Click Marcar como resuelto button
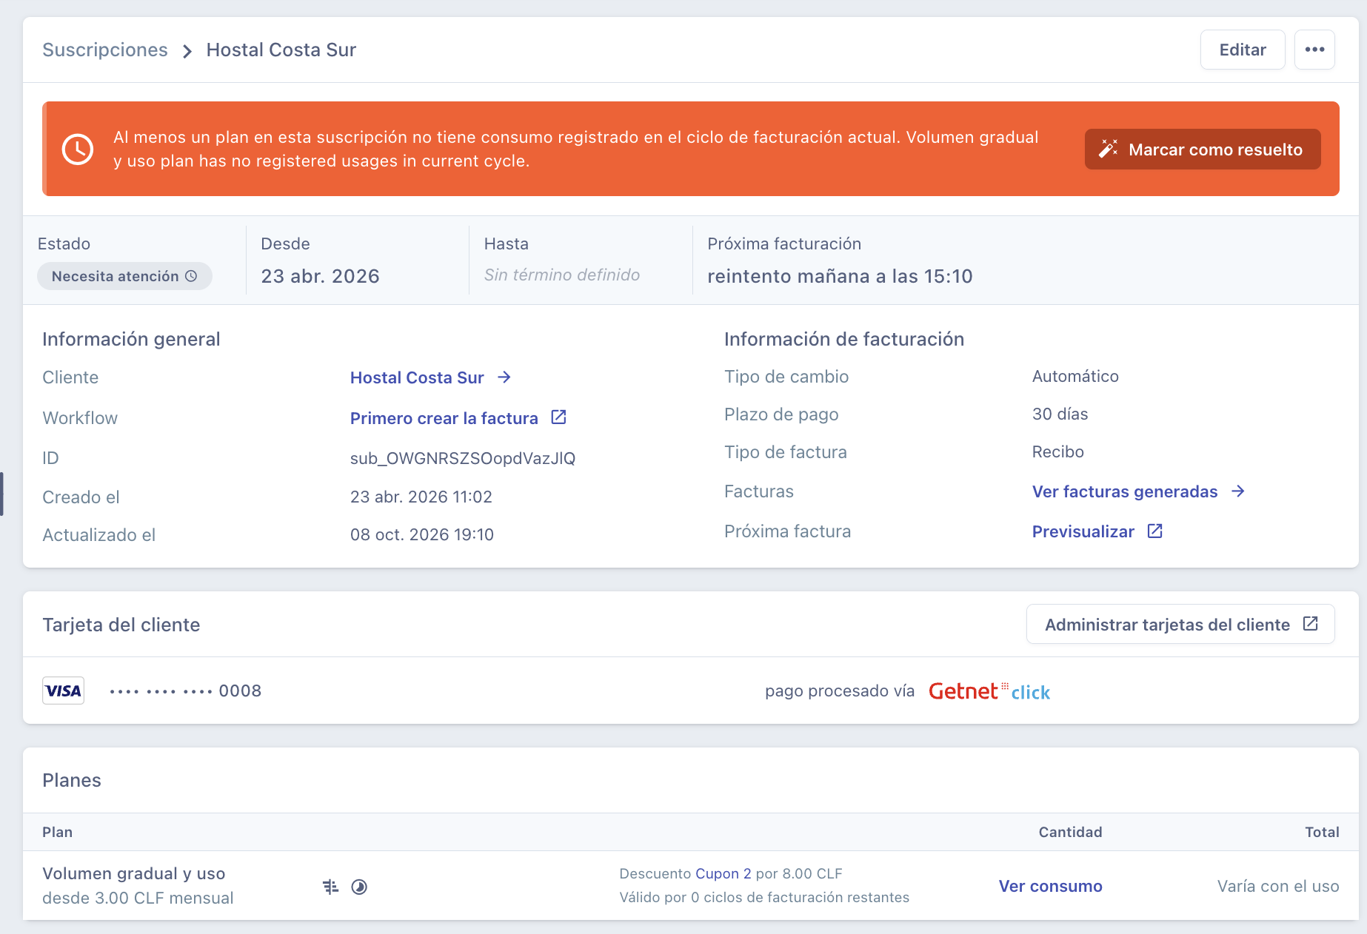The height and width of the screenshot is (934, 1367). [1203, 149]
